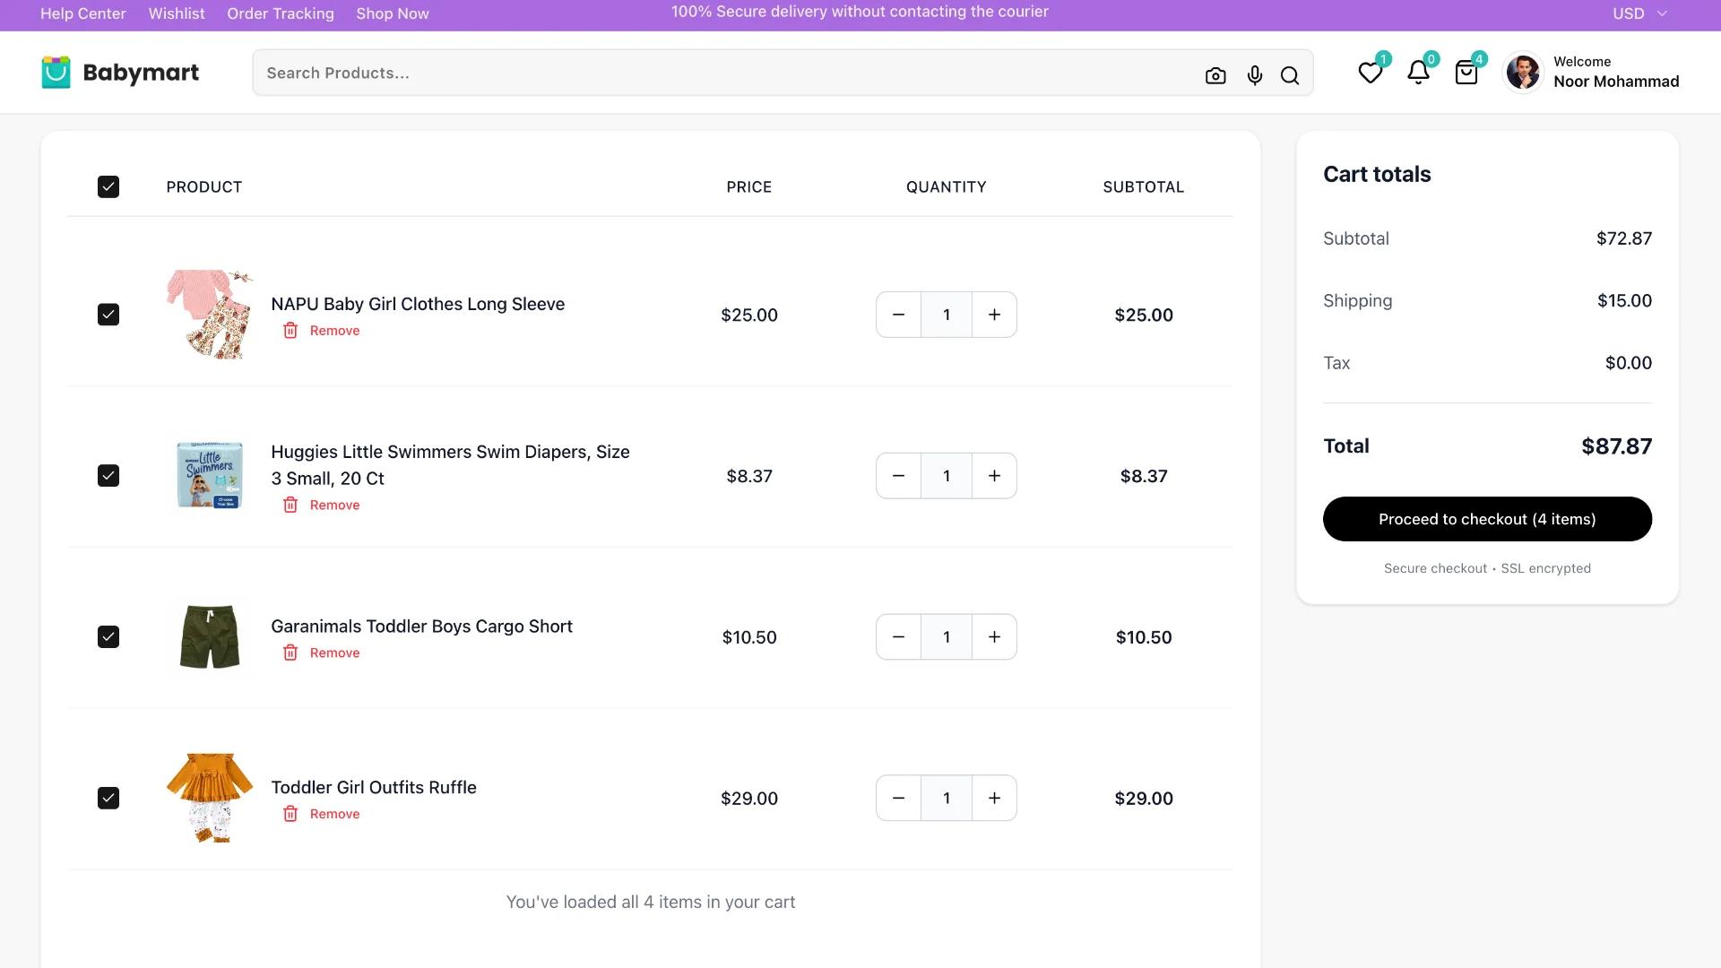Go to Wishlist in top bar
This screenshot has width=1721, height=968.
tap(177, 13)
